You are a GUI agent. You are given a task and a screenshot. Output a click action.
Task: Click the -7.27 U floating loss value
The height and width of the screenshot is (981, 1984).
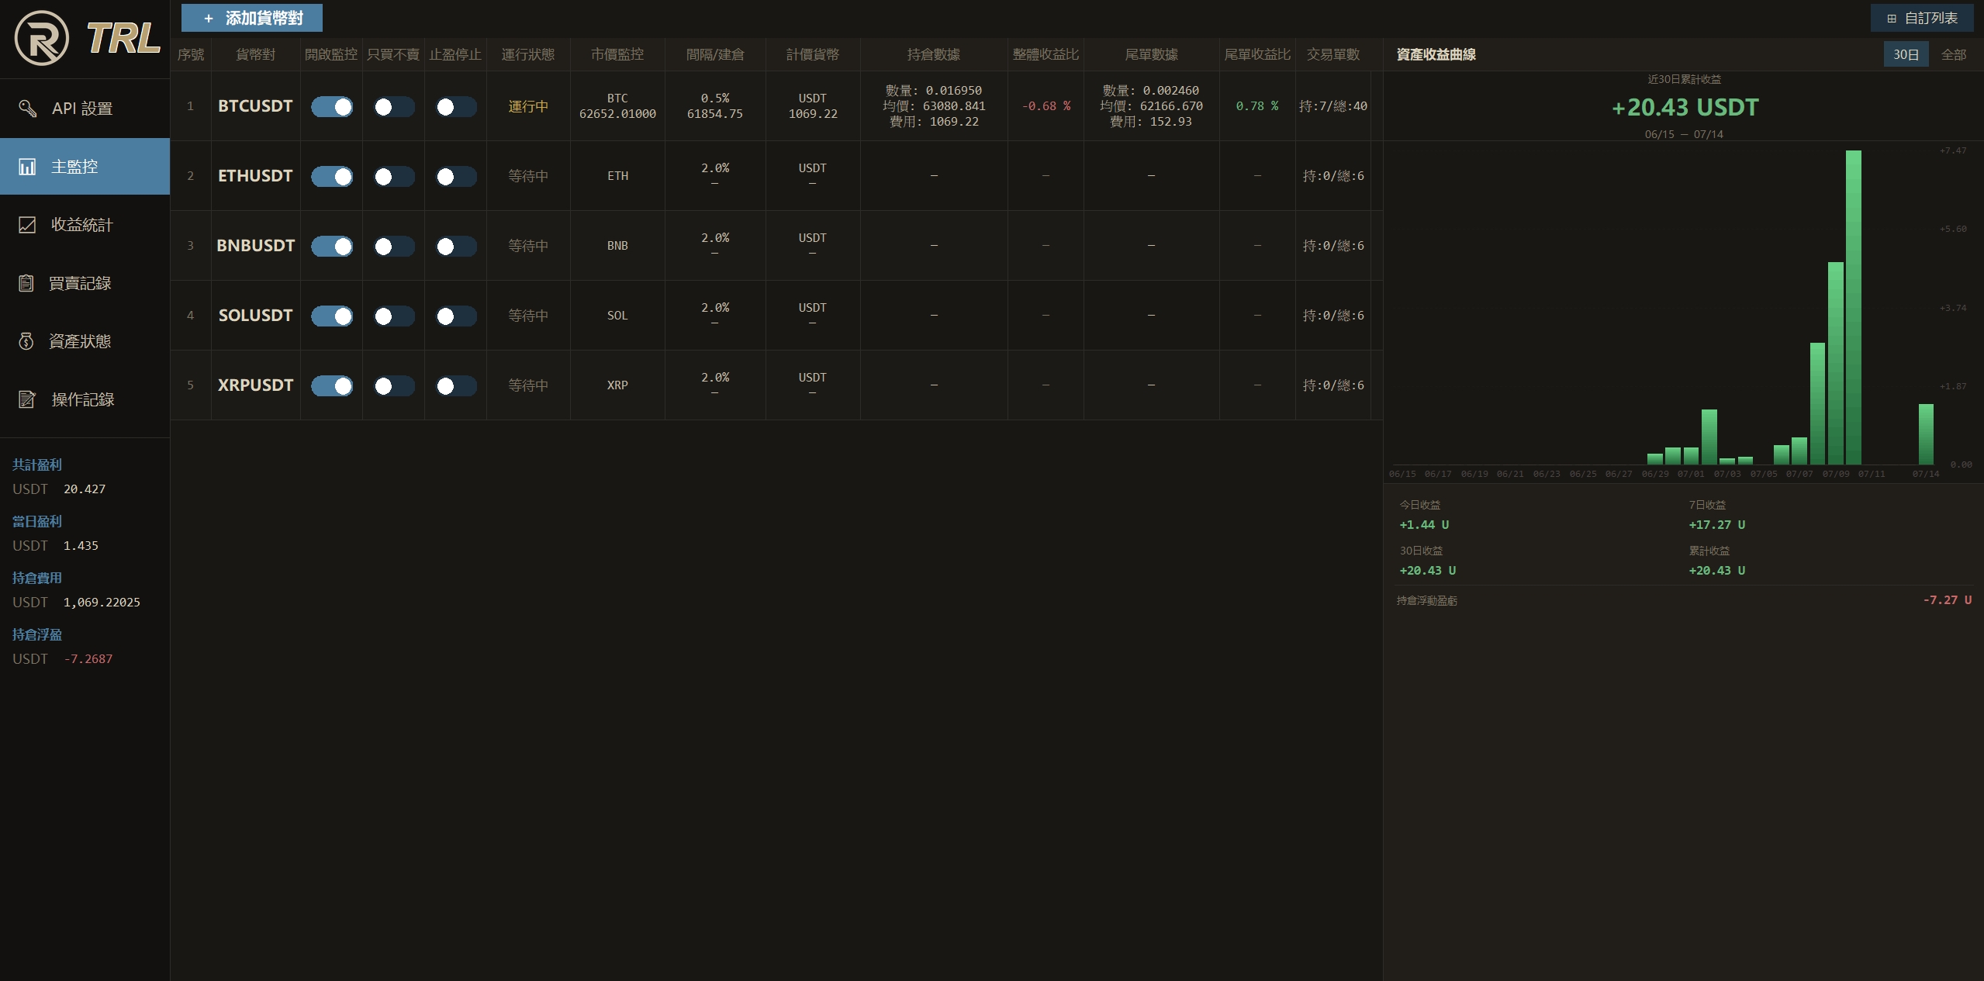(1947, 600)
